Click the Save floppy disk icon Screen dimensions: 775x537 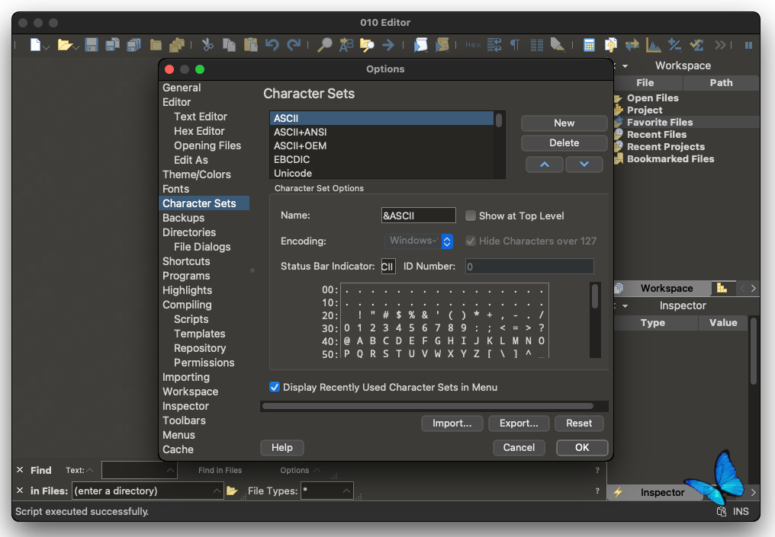pos(91,45)
